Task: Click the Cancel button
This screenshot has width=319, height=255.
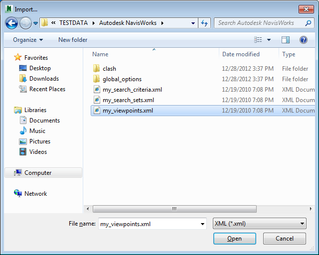Action: (285, 239)
